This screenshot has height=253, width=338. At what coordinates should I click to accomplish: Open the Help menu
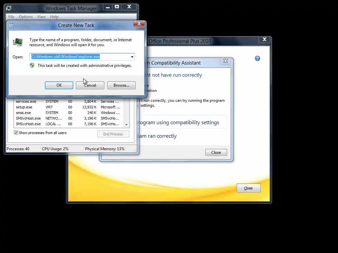[54, 17]
